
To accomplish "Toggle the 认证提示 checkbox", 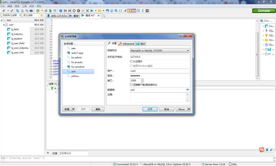I will click(x=131, y=61).
